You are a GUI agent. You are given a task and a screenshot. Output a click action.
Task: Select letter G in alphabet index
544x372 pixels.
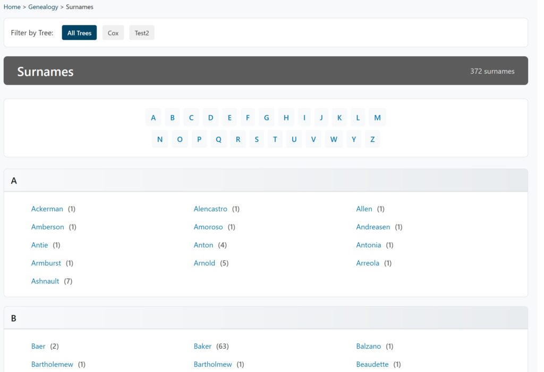click(267, 118)
